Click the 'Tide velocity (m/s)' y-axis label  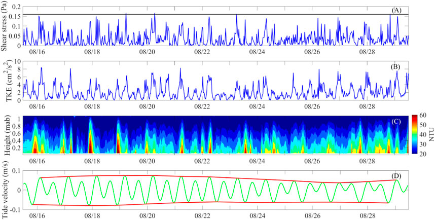[x=5, y=190]
